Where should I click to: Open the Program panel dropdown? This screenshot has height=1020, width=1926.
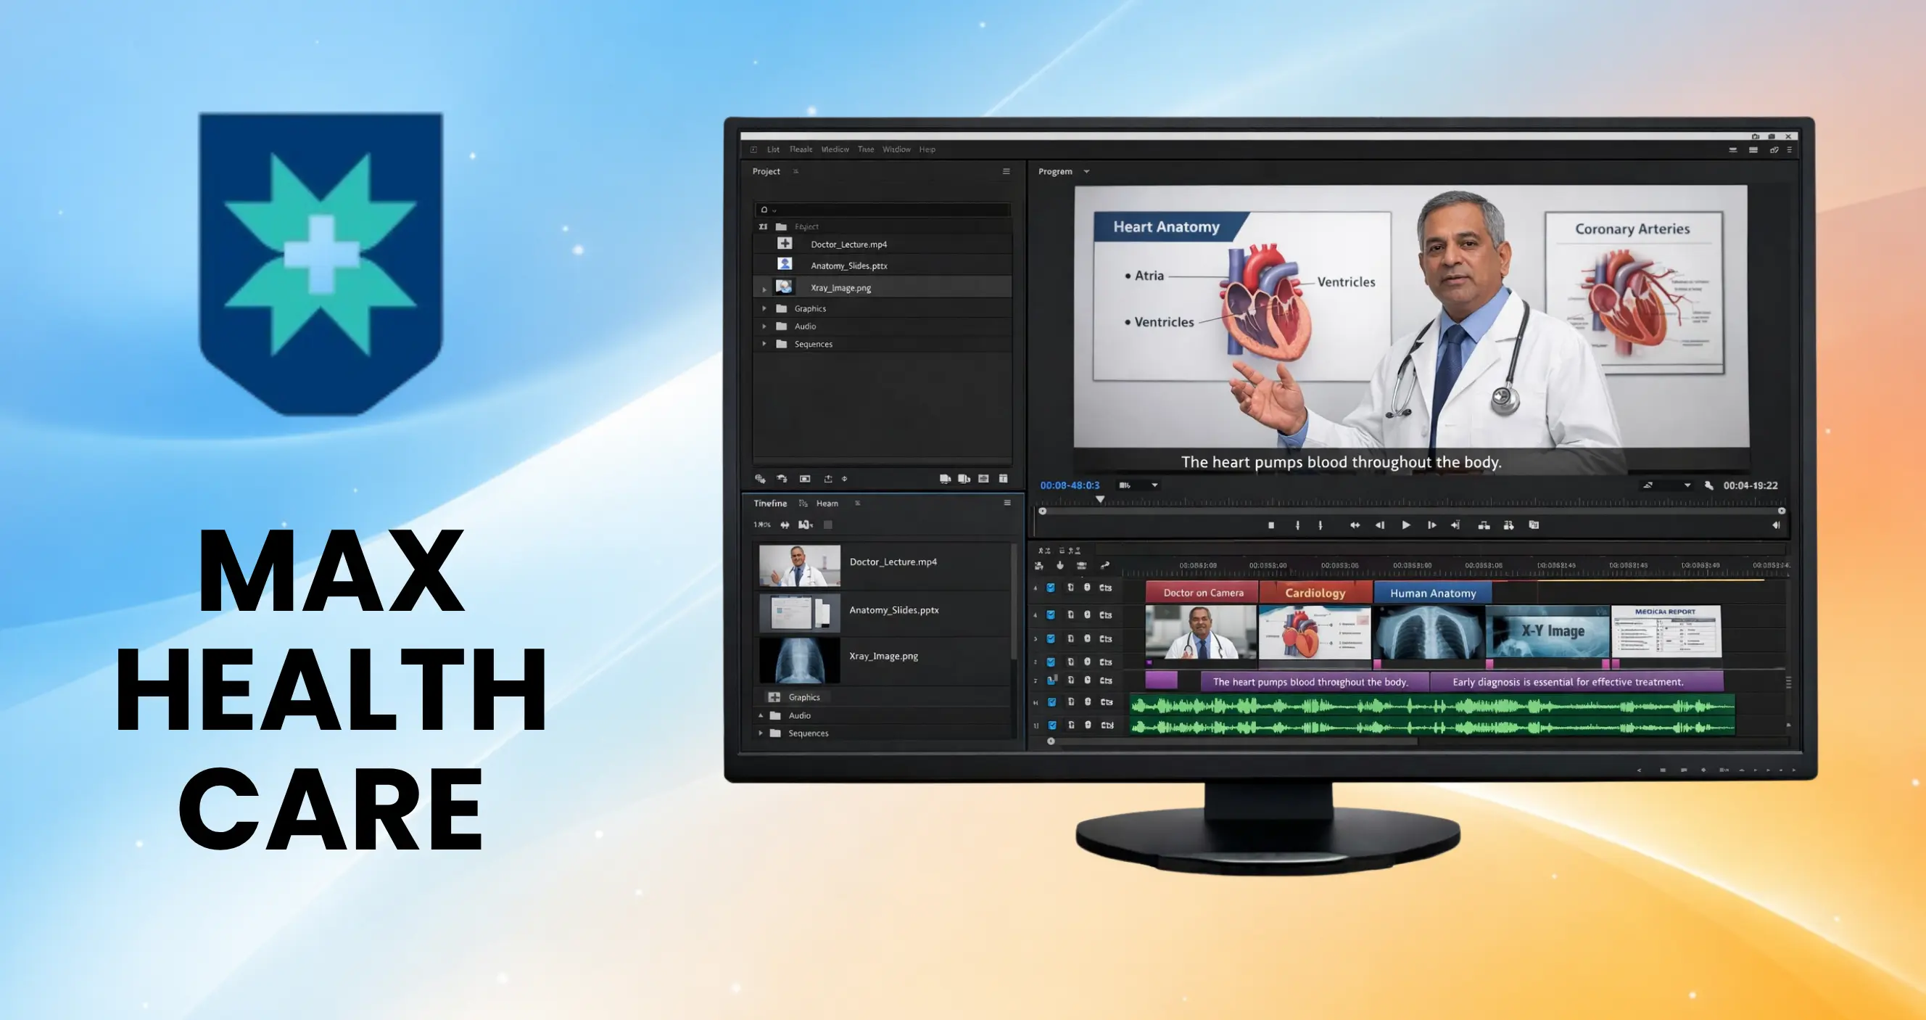[x=1088, y=171]
